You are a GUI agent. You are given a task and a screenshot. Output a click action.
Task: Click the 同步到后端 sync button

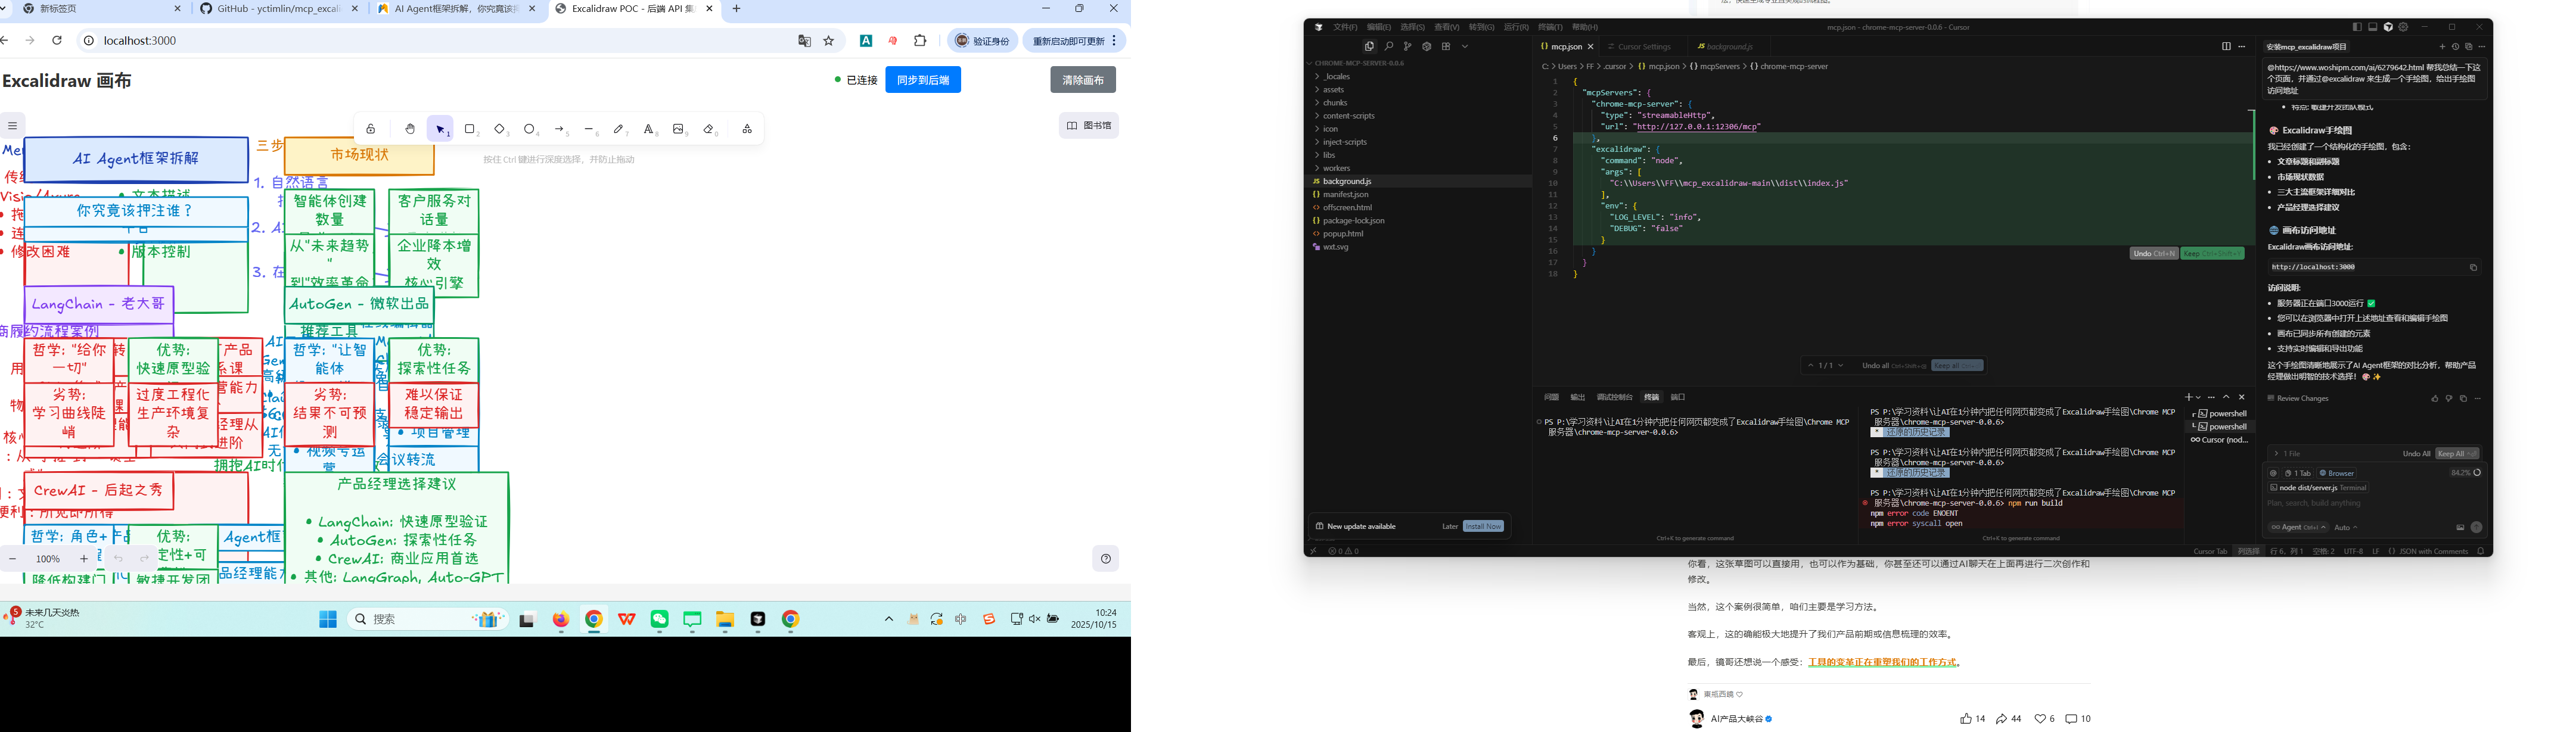click(922, 80)
